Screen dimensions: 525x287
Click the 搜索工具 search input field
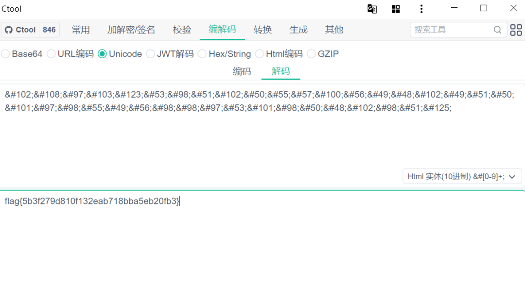(x=452, y=30)
